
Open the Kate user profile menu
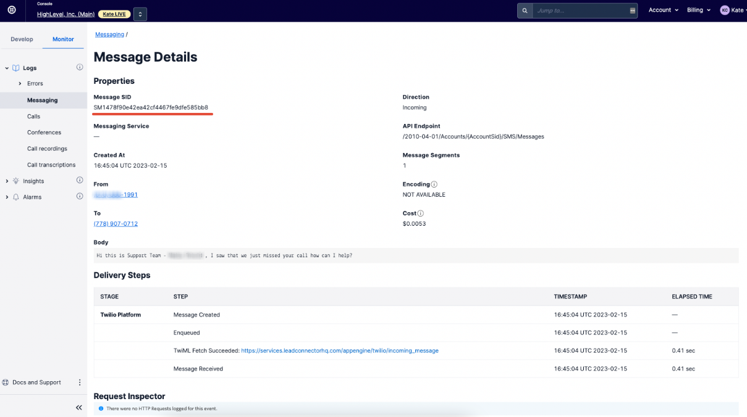point(733,10)
